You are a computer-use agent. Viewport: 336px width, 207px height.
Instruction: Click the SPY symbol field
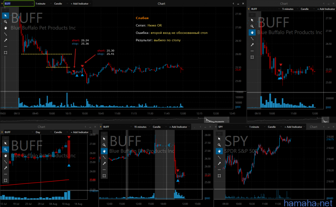[232, 127]
